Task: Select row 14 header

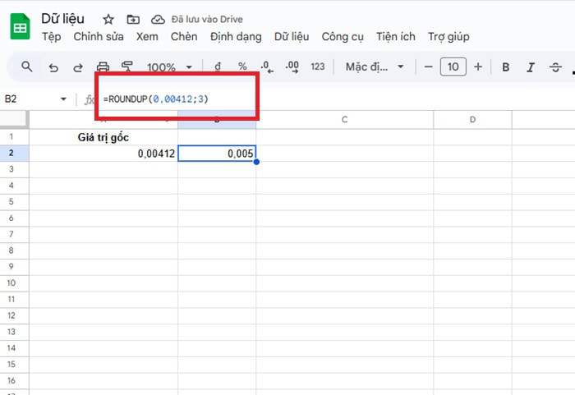Action: coord(14,348)
